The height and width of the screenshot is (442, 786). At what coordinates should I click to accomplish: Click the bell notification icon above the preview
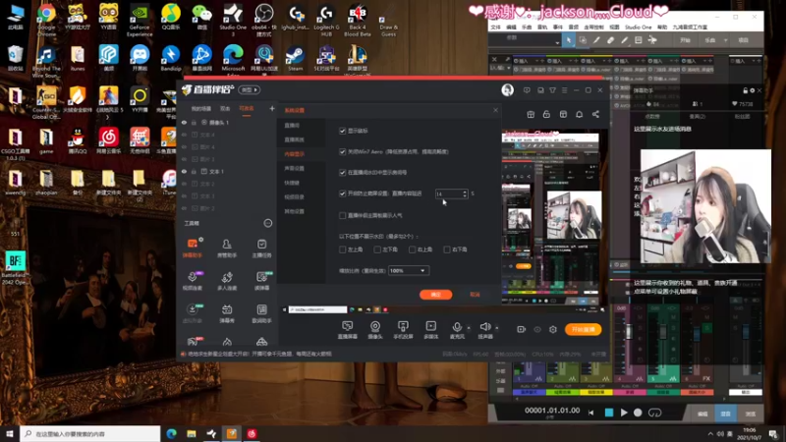point(579,114)
